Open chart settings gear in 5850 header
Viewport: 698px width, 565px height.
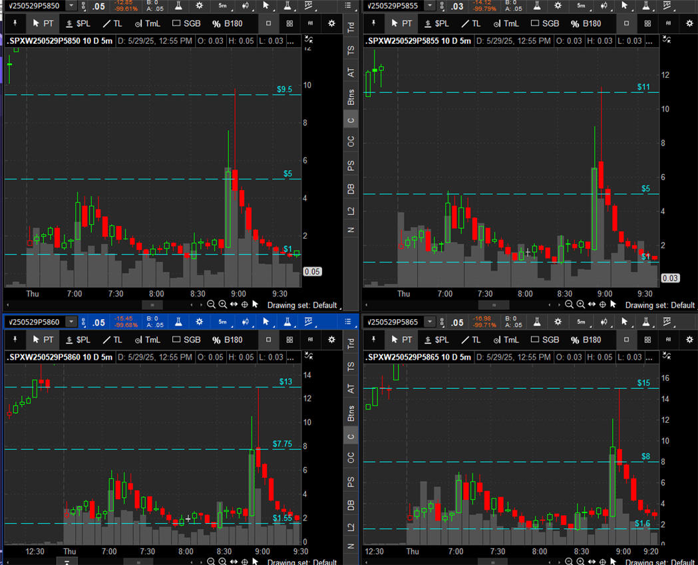click(x=200, y=6)
